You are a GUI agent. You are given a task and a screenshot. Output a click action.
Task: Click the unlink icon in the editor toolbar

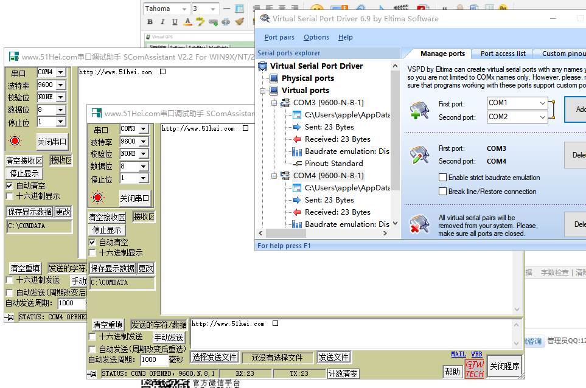[x=226, y=22]
